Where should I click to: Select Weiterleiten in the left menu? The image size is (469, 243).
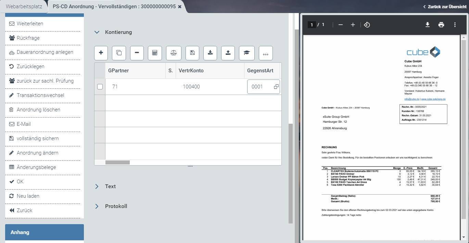click(x=30, y=24)
